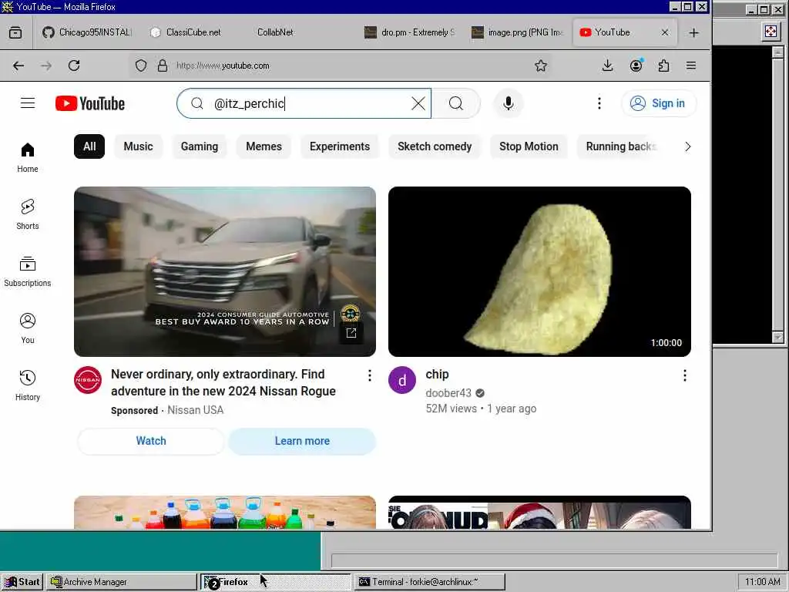This screenshot has height=592, width=789.
Task: Click scrollbar down arrow in background window
Action: point(778,337)
